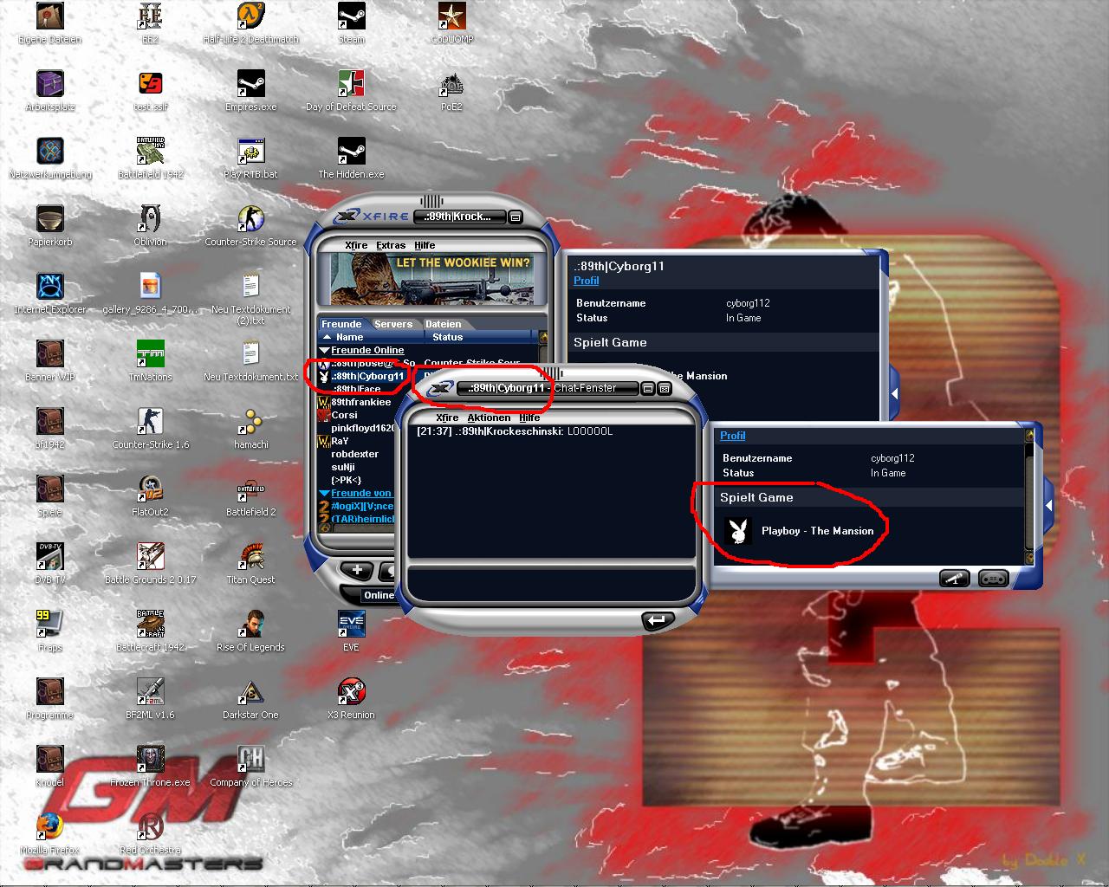This screenshot has width=1109, height=887.
Task: Collapse the Freunde von friends group
Action: [325, 493]
